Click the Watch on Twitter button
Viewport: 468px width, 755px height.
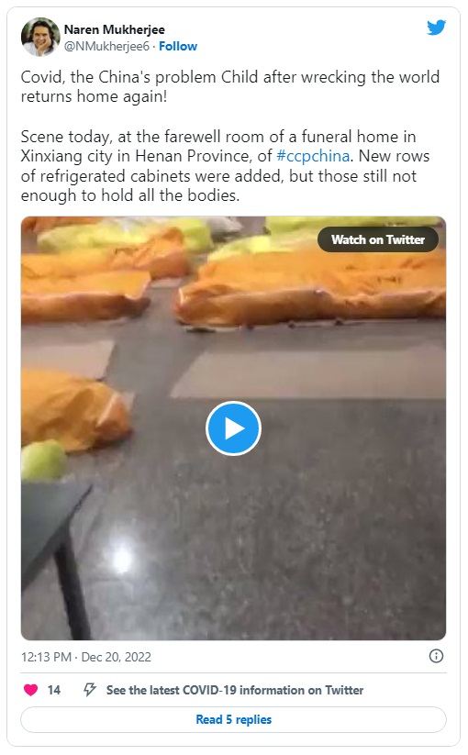[x=378, y=239]
